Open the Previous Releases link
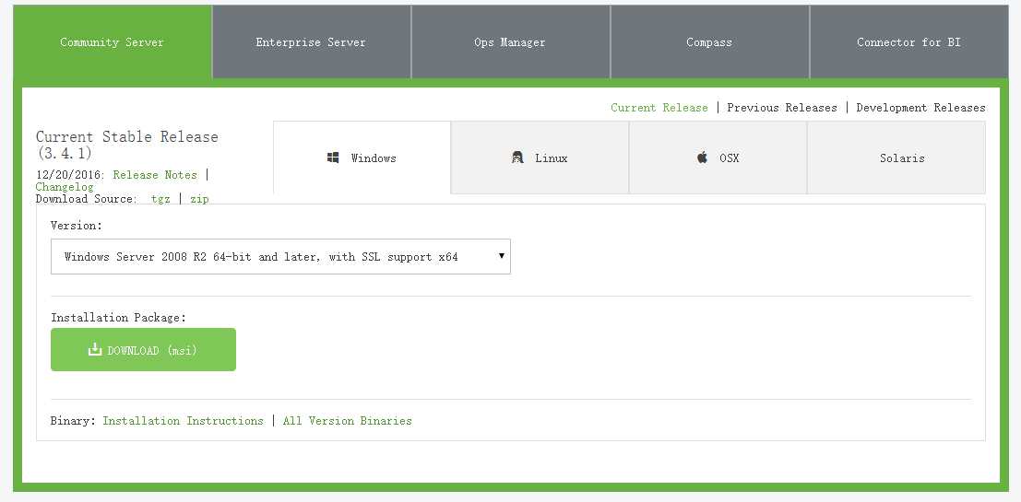1021x502 pixels. tap(782, 107)
